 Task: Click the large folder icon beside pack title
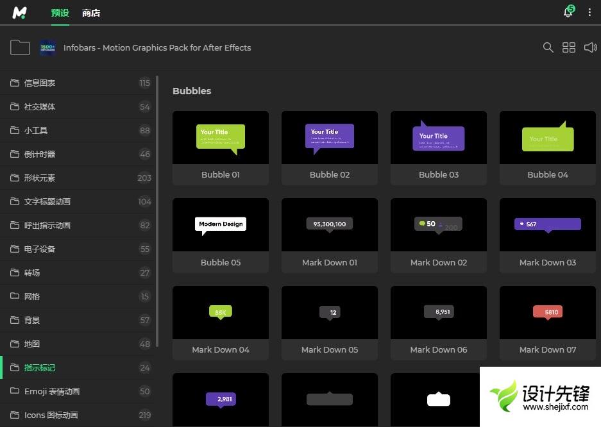click(x=20, y=47)
